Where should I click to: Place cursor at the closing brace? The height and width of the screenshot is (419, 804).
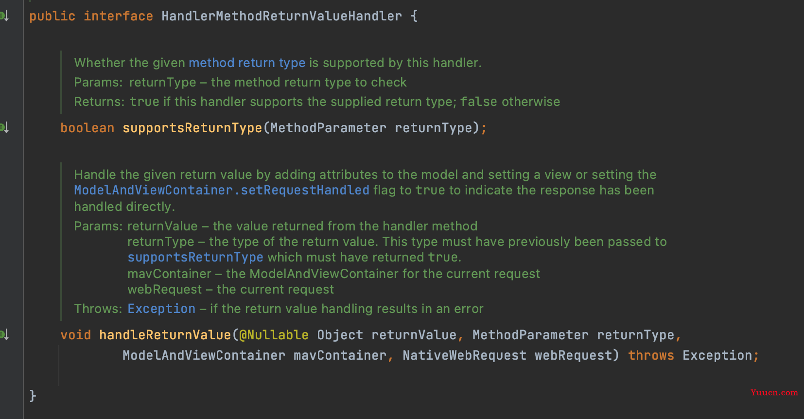tap(33, 396)
